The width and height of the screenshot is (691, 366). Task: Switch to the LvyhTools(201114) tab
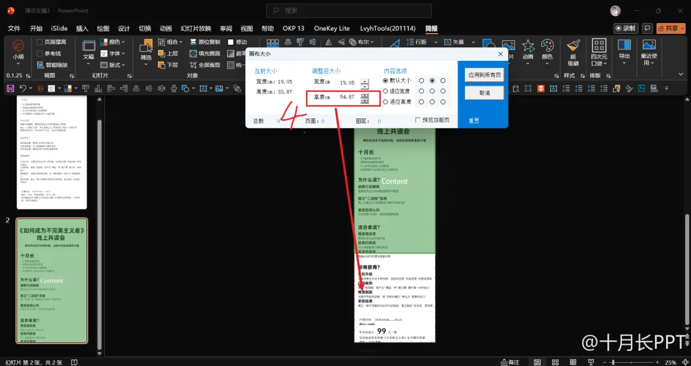(x=388, y=28)
